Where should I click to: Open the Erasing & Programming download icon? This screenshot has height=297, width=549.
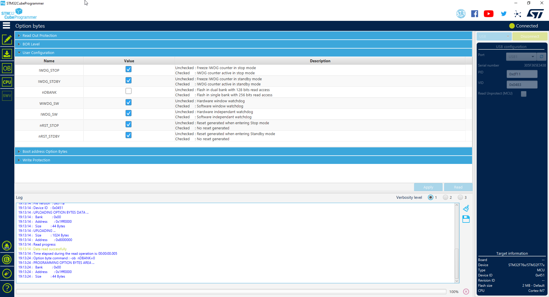coord(7,54)
